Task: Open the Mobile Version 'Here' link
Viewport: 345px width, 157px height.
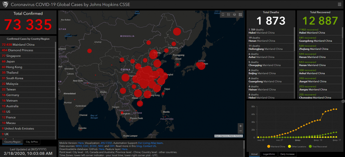Action: [x=81, y=143]
